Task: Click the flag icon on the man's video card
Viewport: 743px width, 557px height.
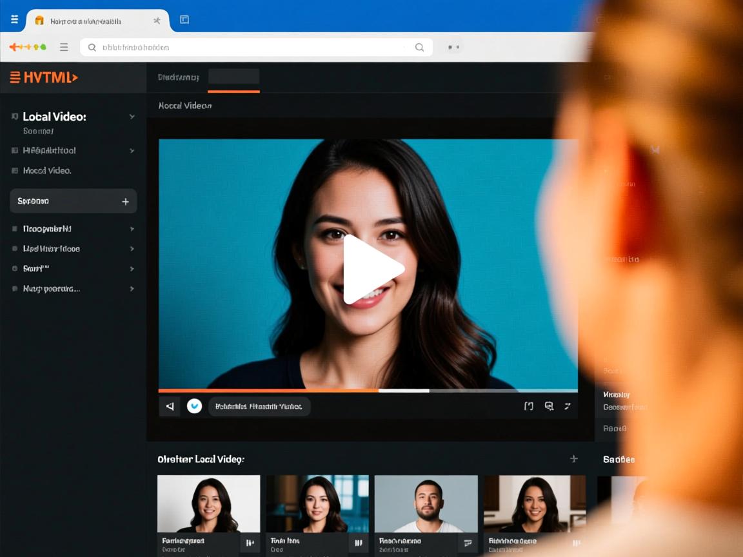Action: (468, 543)
